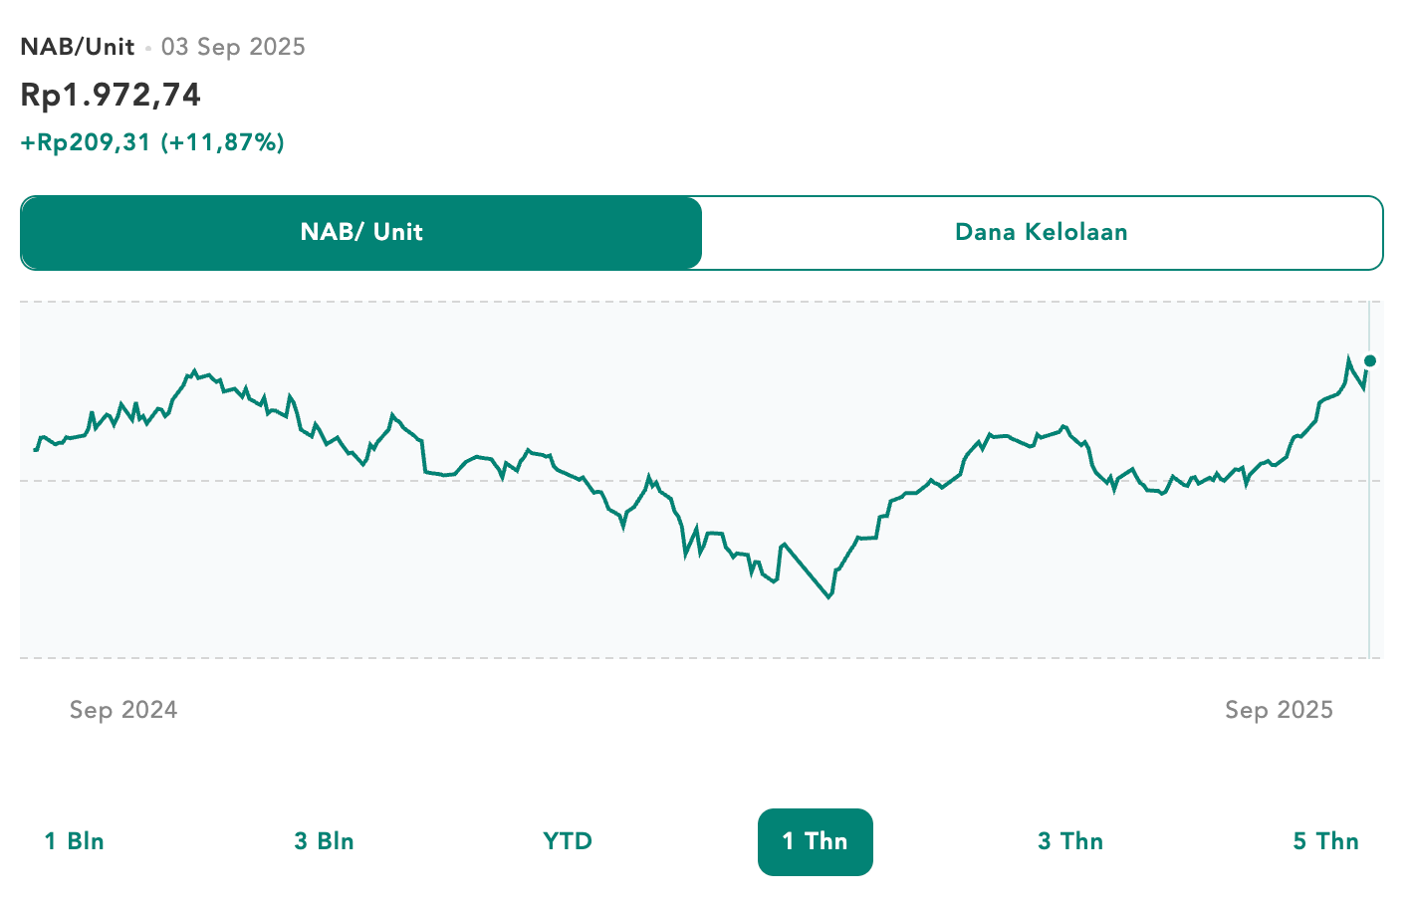Image resolution: width=1412 pixels, height=908 pixels.
Task: Click the latest data point dot on chart
Action: pyautogui.click(x=1370, y=360)
